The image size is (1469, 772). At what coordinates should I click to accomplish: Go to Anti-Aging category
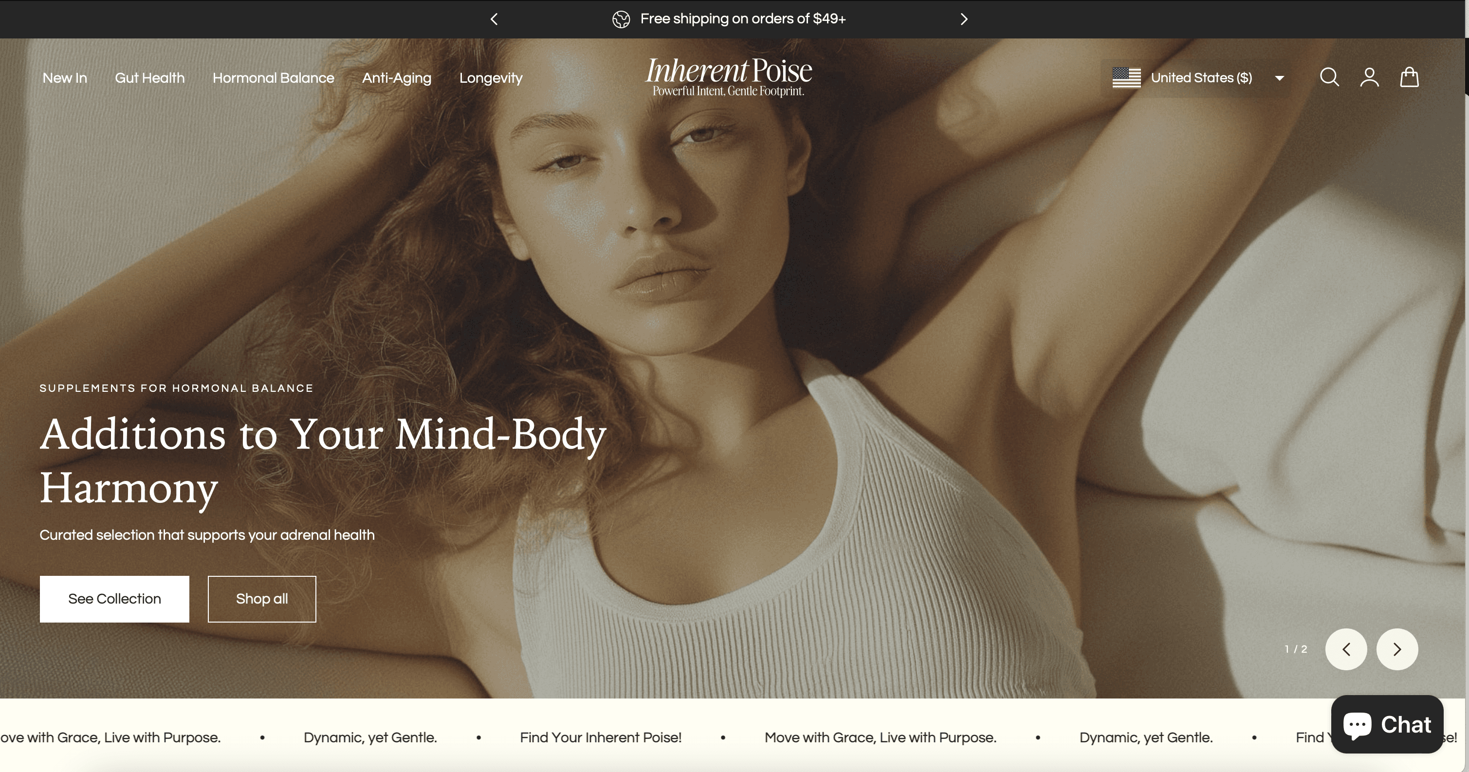pos(396,78)
